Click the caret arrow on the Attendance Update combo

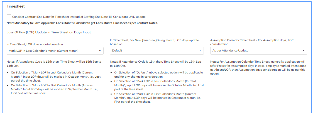tap(303, 51)
